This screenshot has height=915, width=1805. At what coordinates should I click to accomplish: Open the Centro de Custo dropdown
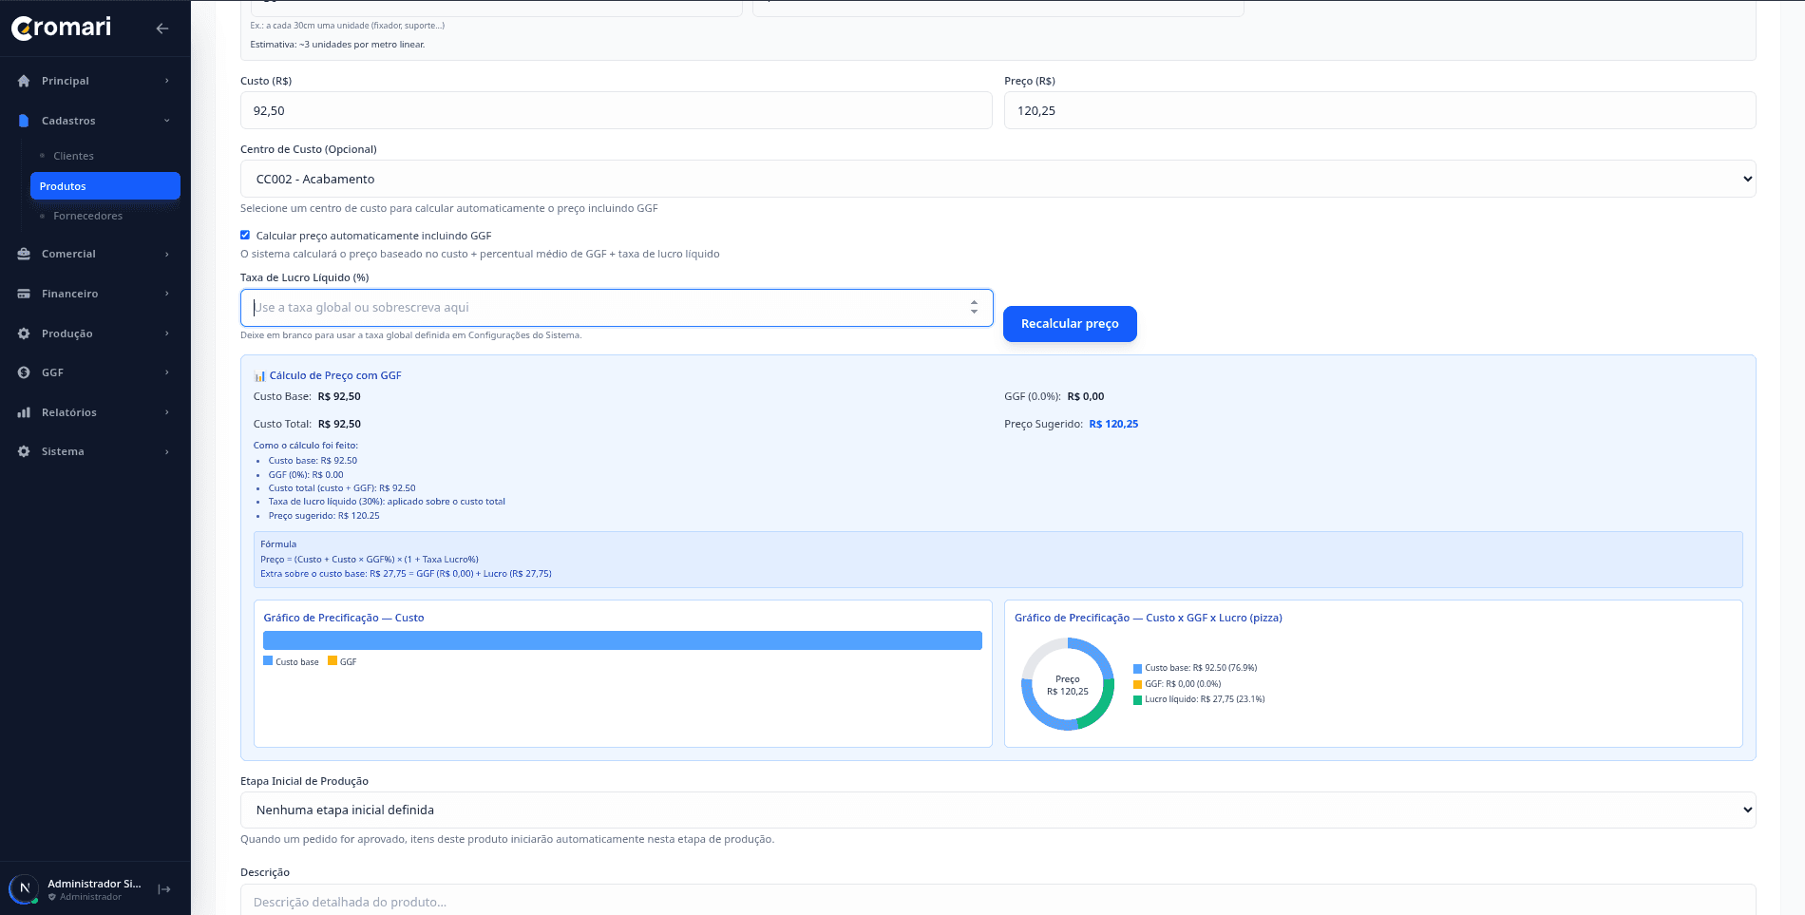(997, 180)
